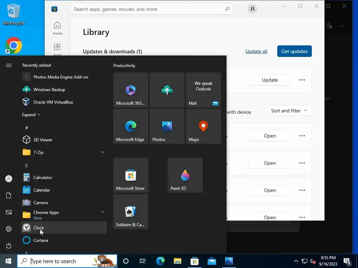Open the notification center icon
Image resolution: width=358 pixels, height=268 pixels.
(347, 261)
